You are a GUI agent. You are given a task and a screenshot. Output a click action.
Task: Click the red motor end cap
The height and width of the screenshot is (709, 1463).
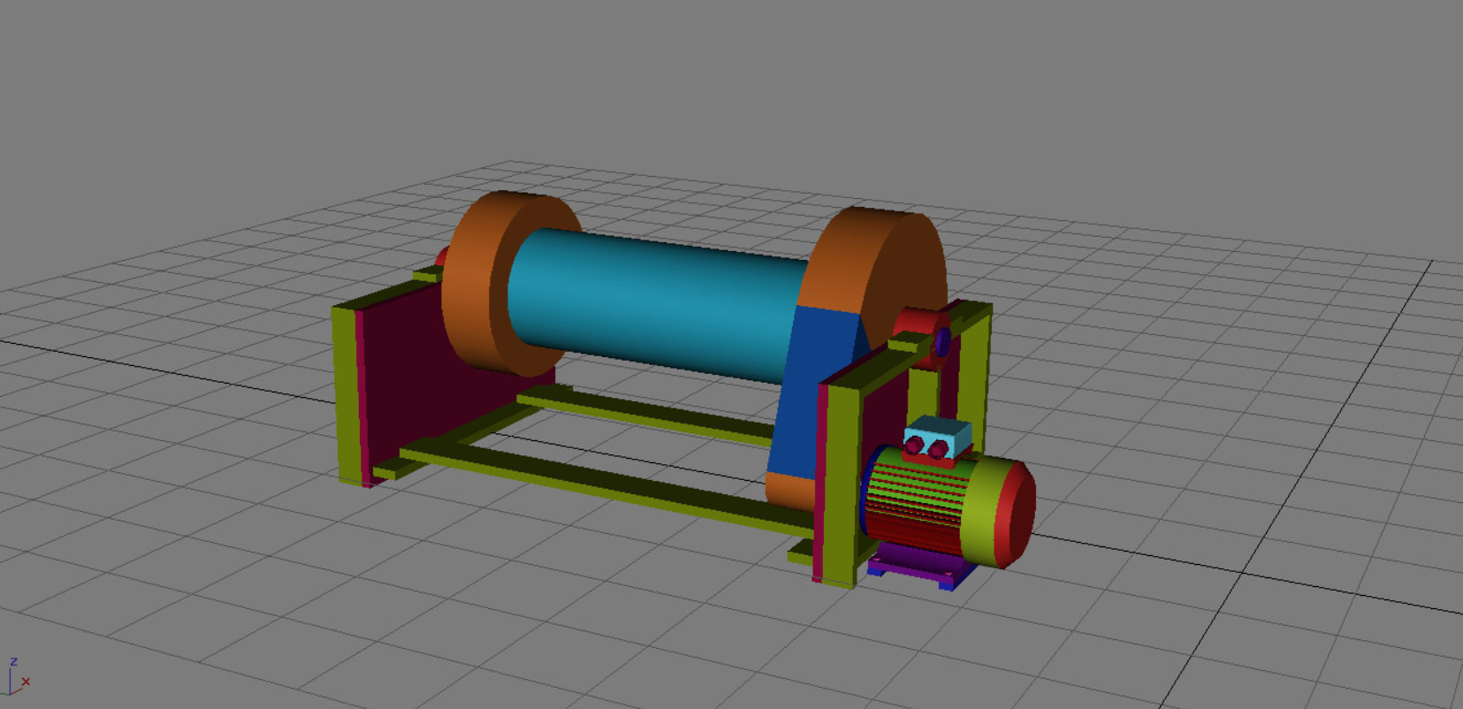click(x=1017, y=515)
